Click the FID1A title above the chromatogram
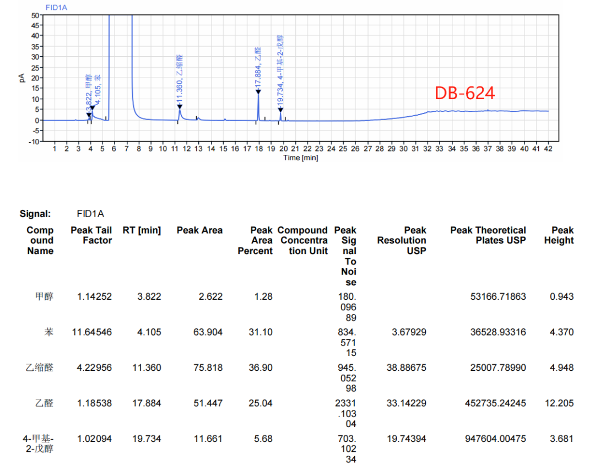Viewport: 595px width, 470px height. [56, 7]
